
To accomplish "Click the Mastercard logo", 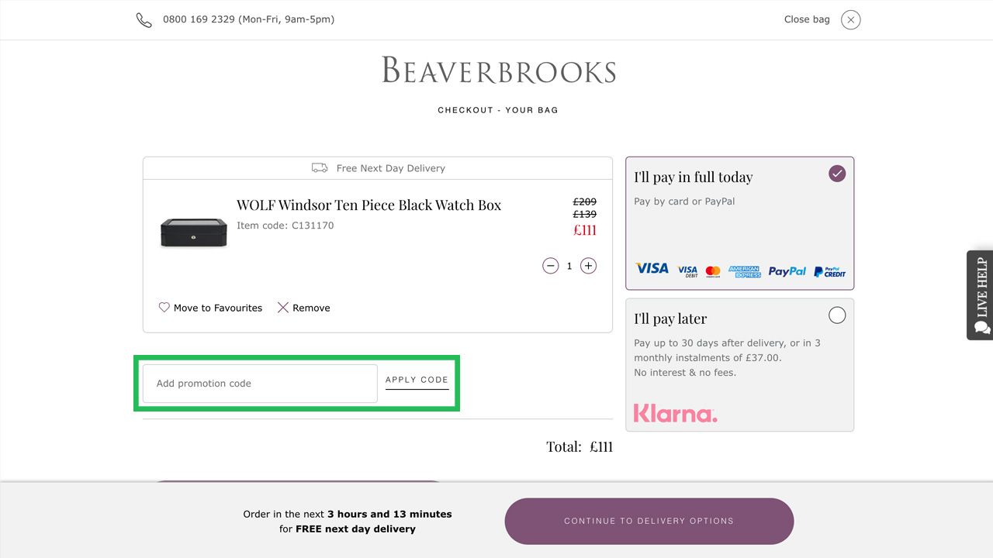I will pos(713,271).
